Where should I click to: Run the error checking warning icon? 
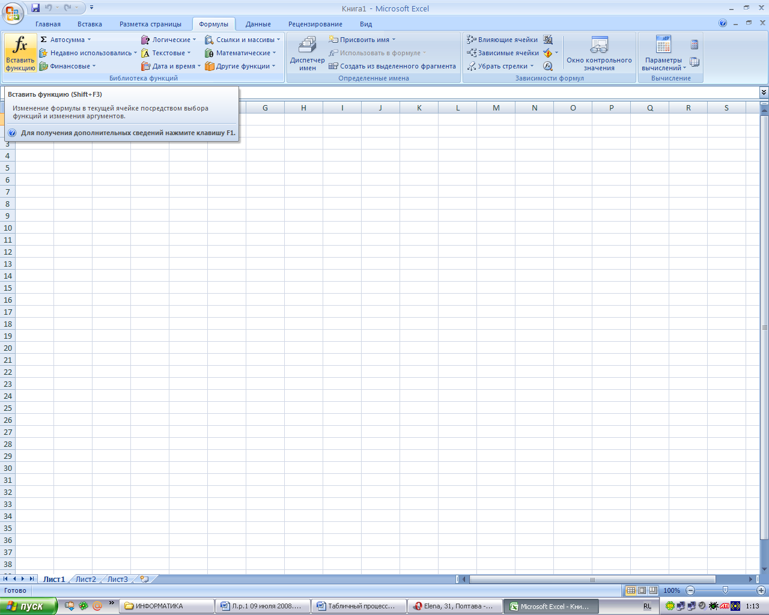pos(548,53)
